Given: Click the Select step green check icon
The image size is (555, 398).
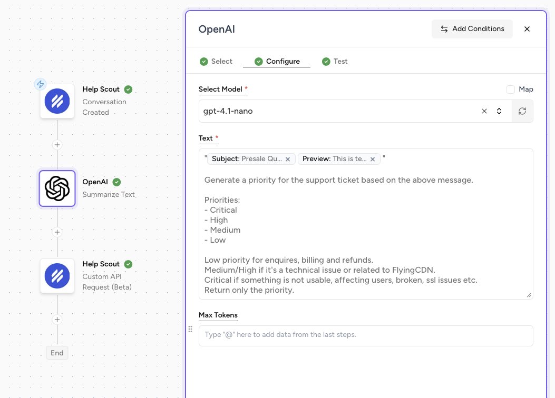Looking at the screenshot, I should pyautogui.click(x=203, y=62).
